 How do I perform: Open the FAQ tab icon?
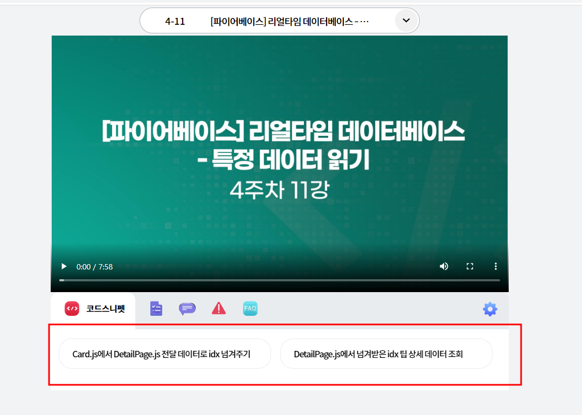click(x=250, y=309)
